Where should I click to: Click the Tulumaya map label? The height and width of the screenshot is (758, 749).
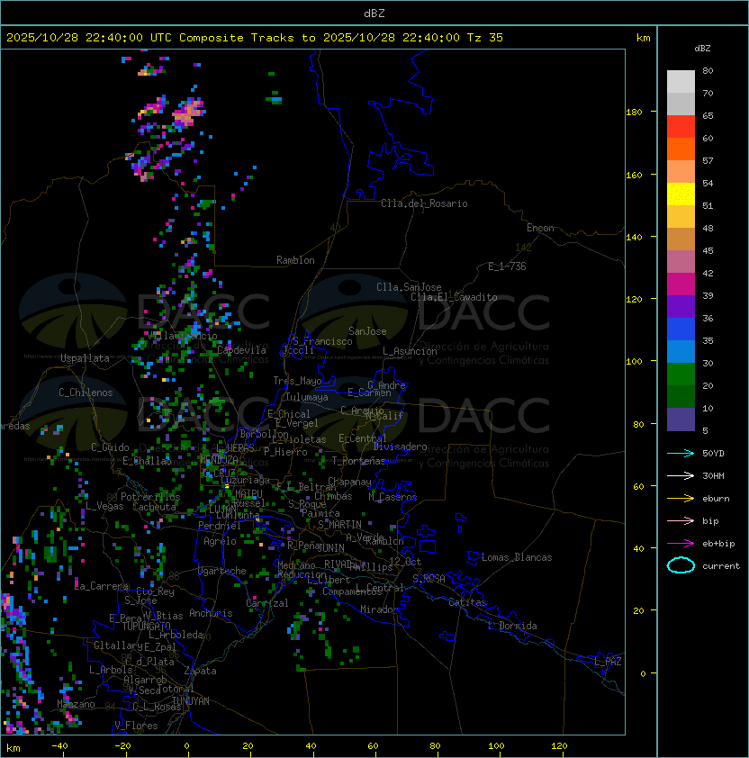pos(307,397)
